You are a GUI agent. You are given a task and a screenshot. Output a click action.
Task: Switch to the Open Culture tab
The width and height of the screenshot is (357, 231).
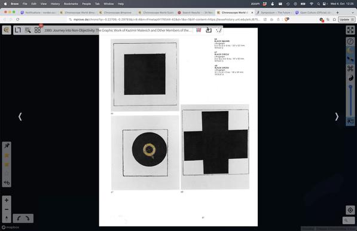click(x=313, y=13)
